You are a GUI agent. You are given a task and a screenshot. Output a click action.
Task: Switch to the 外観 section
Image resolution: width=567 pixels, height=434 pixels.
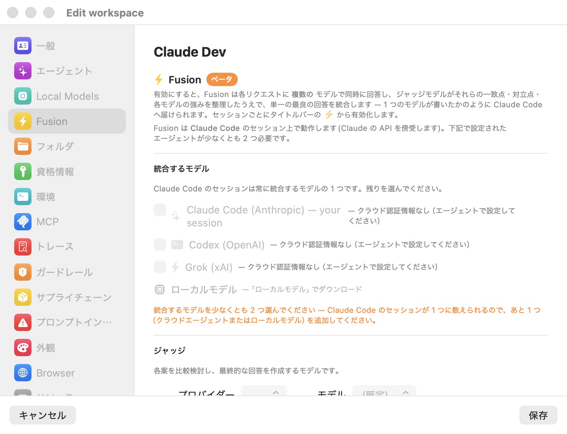click(67, 348)
